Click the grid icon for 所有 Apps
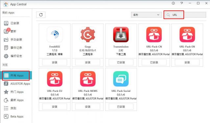The width and height of the screenshot is (210, 123). 6,75
